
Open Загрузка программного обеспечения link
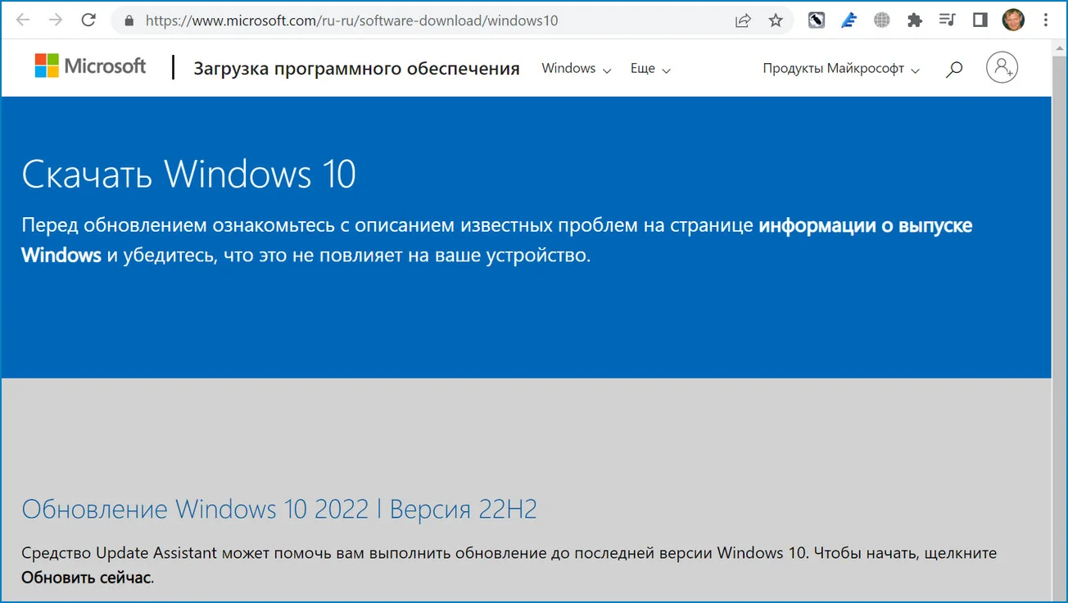tap(356, 69)
